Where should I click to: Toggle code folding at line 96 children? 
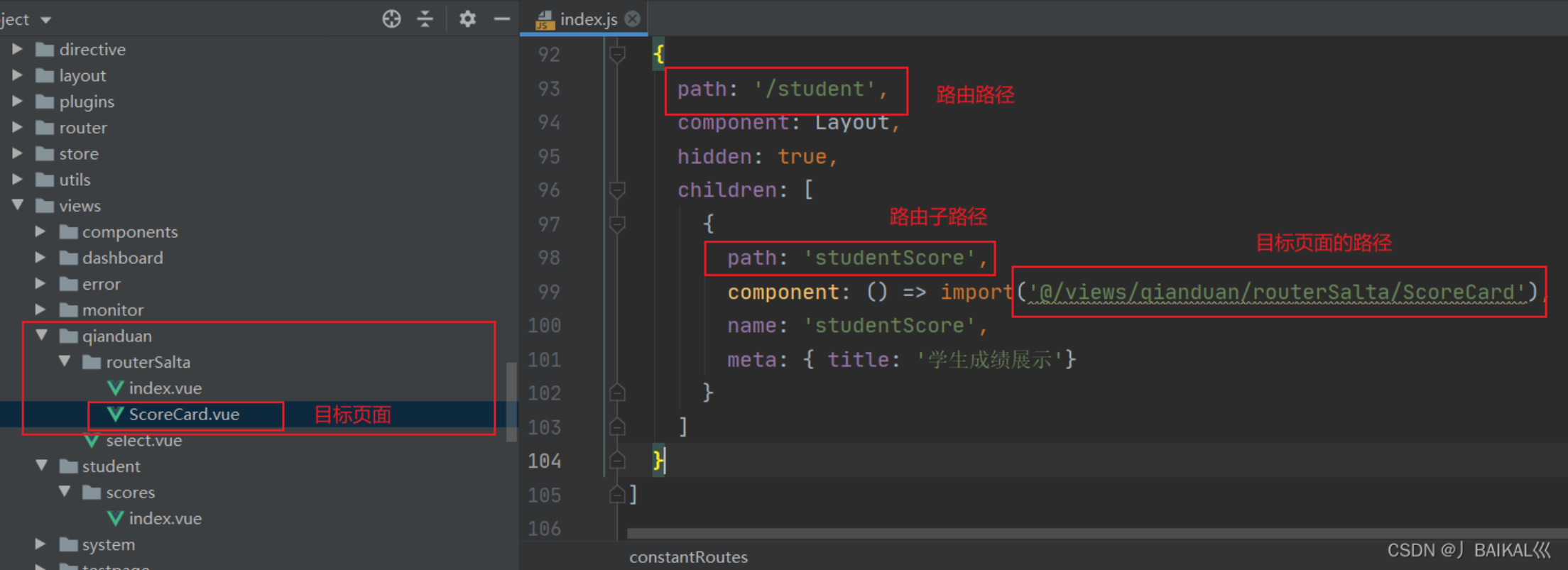(x=617, y=190)
